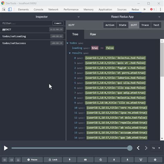Open the Sources DevTools tab
The image size is (164, 164).
(122, 9)
